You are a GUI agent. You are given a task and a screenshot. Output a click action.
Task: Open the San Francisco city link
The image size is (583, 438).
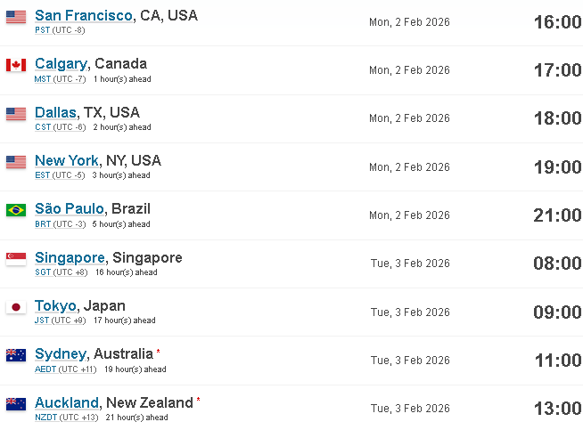click(84, 16)
